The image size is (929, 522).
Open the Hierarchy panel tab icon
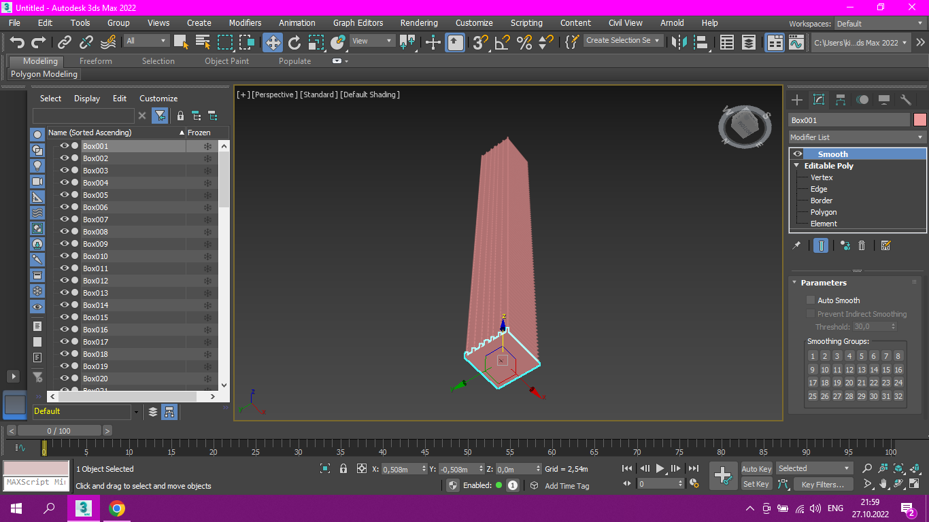(841, 100)
